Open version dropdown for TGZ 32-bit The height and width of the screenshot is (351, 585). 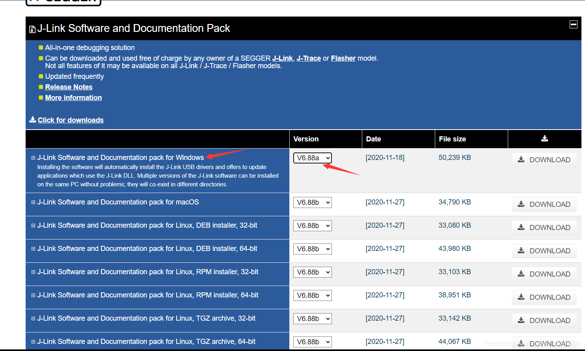click(x=312, y=319)
